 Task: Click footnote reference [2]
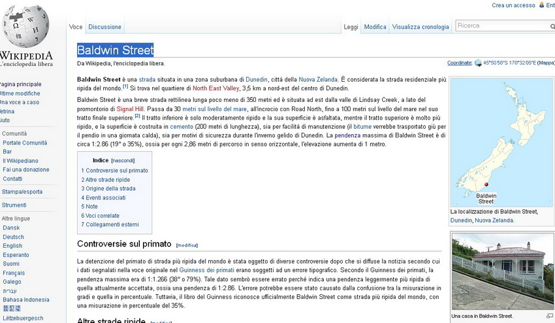point(137,116)
